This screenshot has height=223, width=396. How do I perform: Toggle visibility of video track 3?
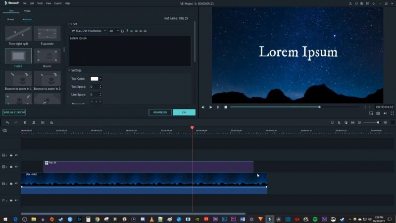[16, 155]
